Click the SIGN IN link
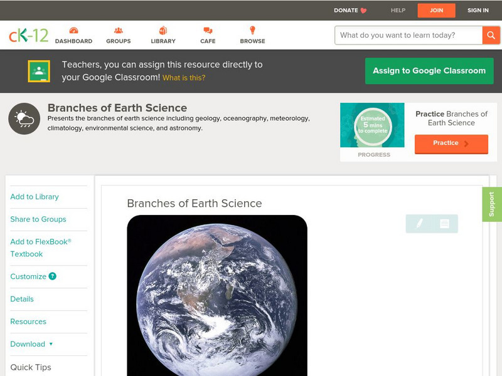 point(478,11)
